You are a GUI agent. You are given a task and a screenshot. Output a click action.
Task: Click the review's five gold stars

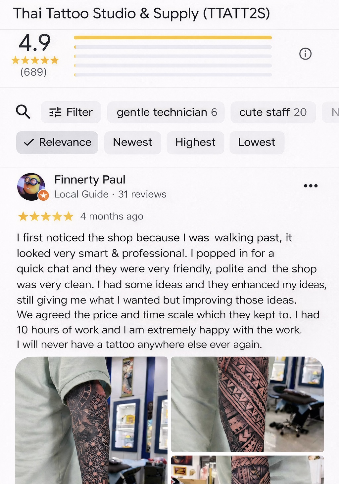pos(46,217)
